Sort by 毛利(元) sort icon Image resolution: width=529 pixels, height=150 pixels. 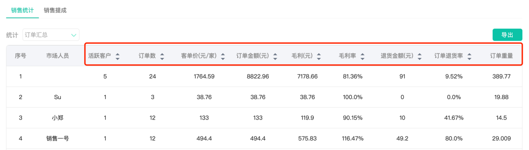(x=319, y=56)
